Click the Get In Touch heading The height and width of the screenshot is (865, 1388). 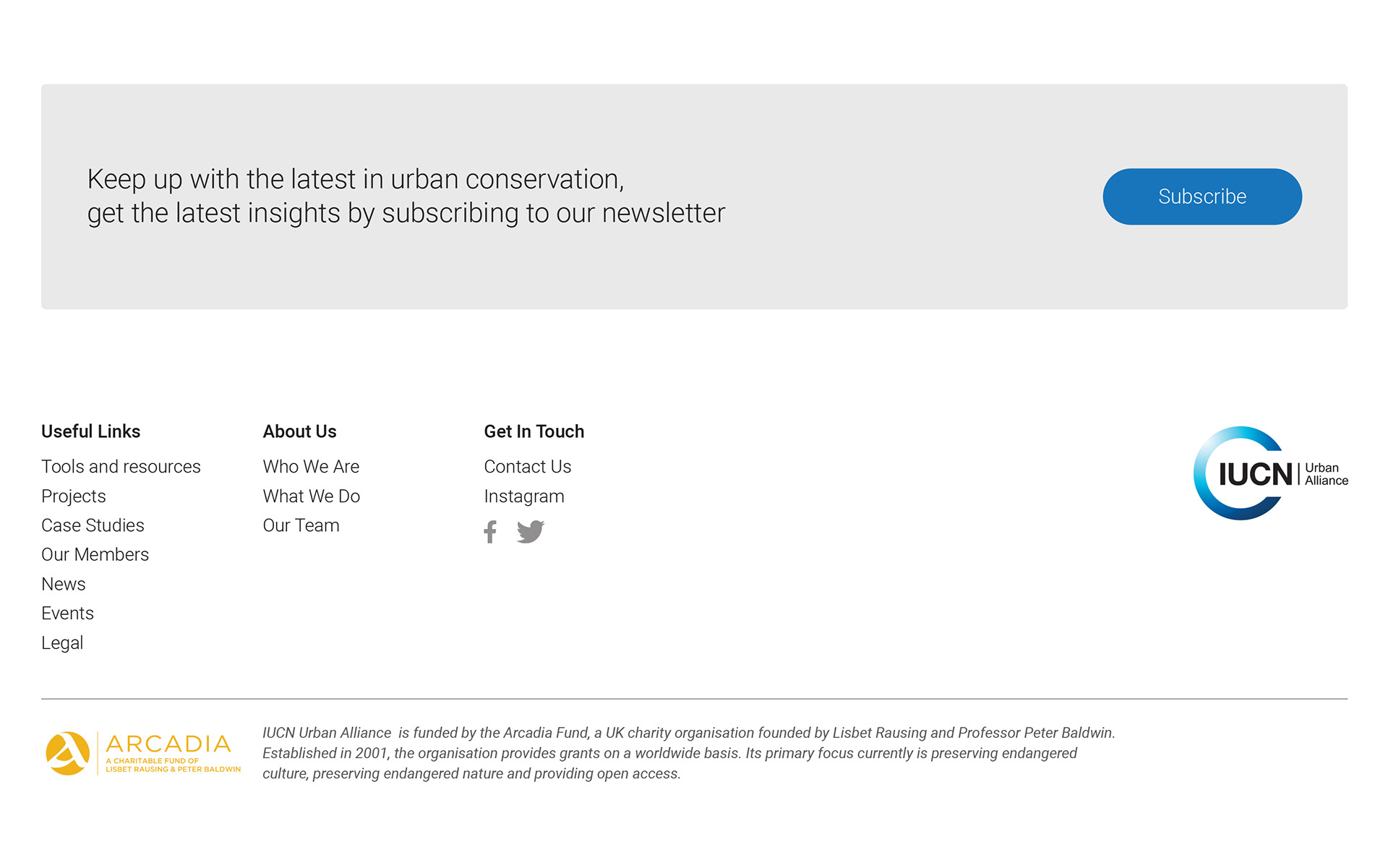tap(534, 431)
